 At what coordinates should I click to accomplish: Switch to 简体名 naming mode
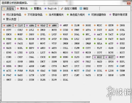tap(22, 8)
